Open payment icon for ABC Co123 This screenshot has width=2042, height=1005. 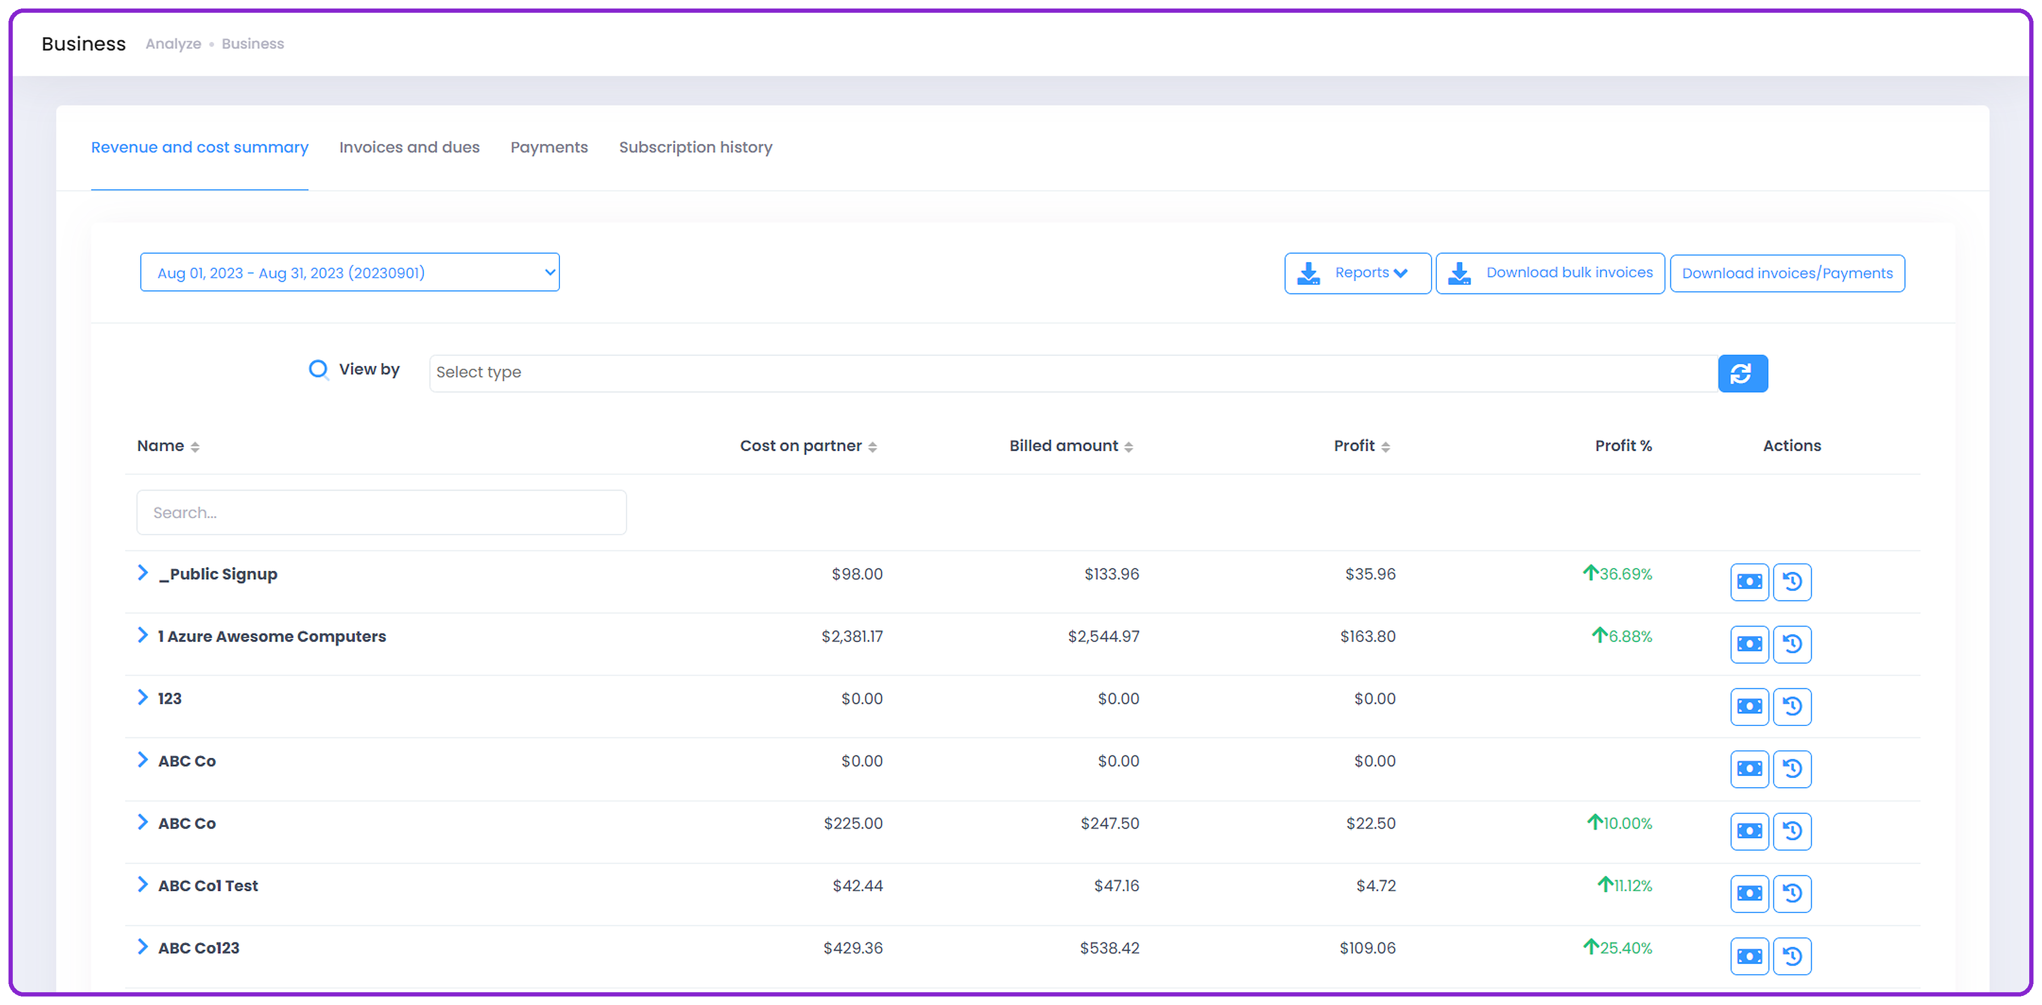click(x=1750, y=956)
